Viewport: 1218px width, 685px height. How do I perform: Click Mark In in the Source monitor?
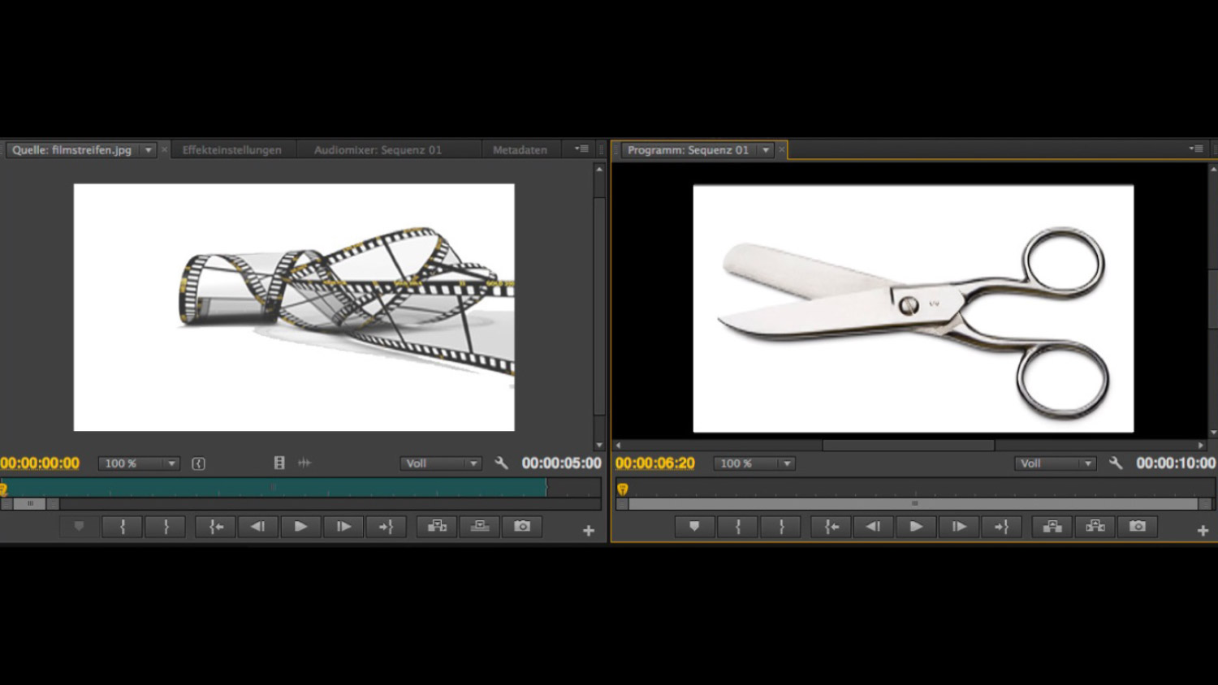(123, 527)
